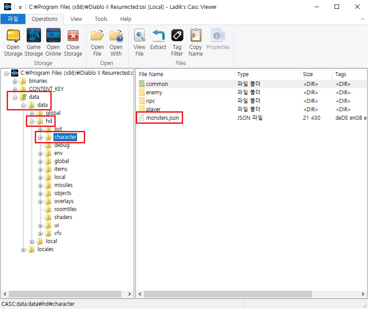Expand the items folder node
Screen dimensions: 368x309
[40, 170]
